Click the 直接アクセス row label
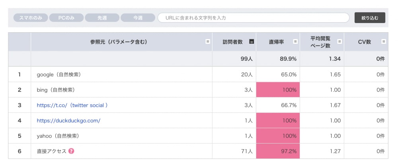Image resolution: width=398 pixels, height=165 pixels. tap(51, 151)
